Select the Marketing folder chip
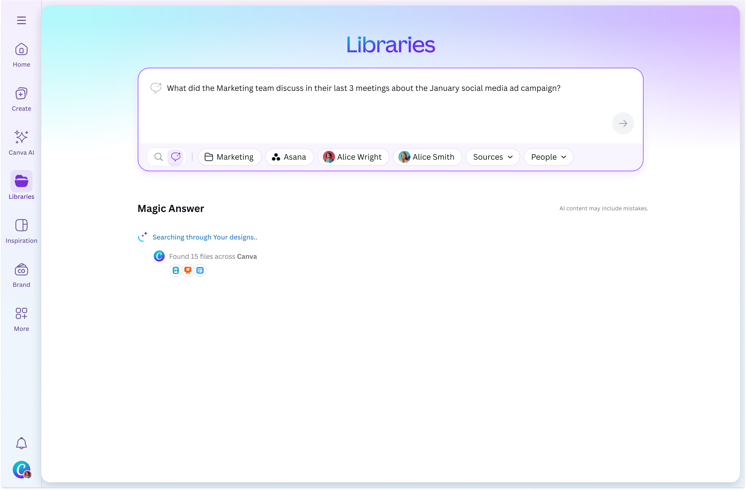 (229, 157)
